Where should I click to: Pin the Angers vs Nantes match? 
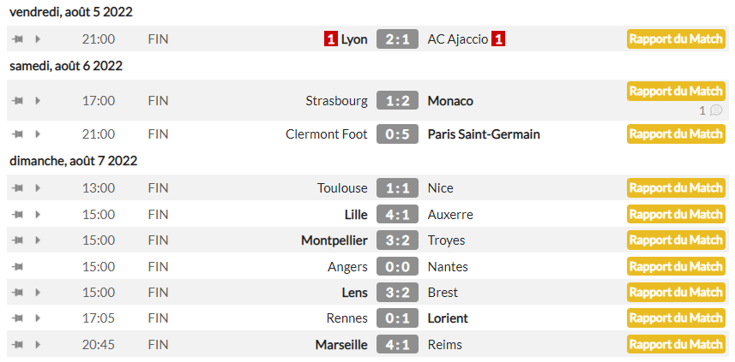(x=17, y=267)
